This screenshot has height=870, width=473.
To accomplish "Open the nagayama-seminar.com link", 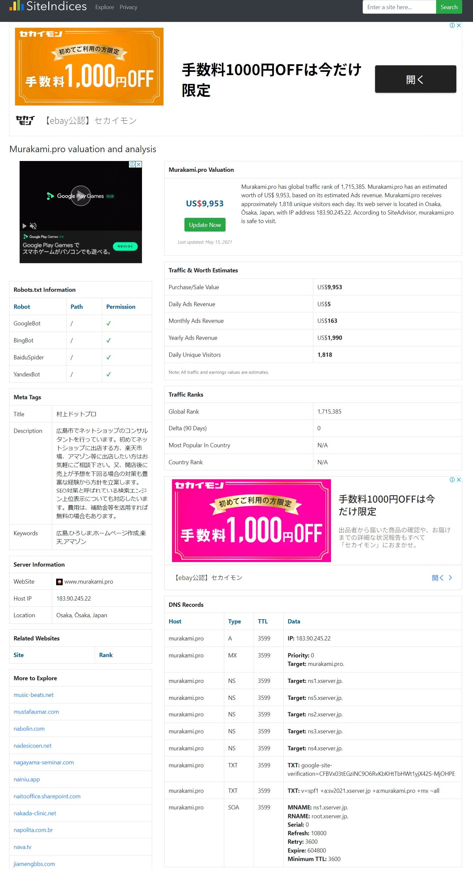I will [43, 762].
